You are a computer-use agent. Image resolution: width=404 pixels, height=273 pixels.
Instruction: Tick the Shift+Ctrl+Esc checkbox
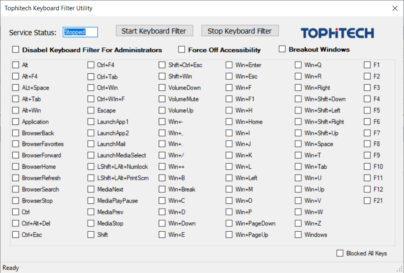tap(162, 65)
